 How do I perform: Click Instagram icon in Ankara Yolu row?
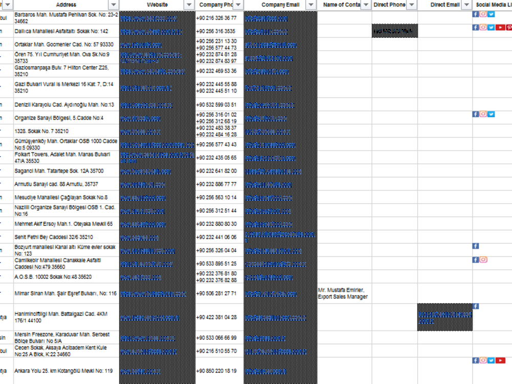click(483, 360)
